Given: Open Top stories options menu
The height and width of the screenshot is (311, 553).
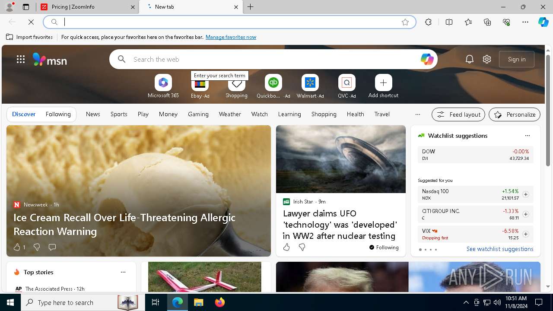Looking at the screenshot, I should tap(123, 272).
